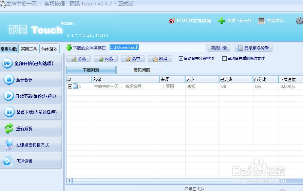The width and height of the screenshot is (303, 191).
Task: Click 全部暂停 button label
Action: point(24,80)
